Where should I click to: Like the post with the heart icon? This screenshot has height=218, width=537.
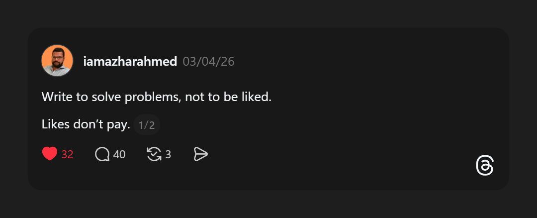(x=50, y=154)
